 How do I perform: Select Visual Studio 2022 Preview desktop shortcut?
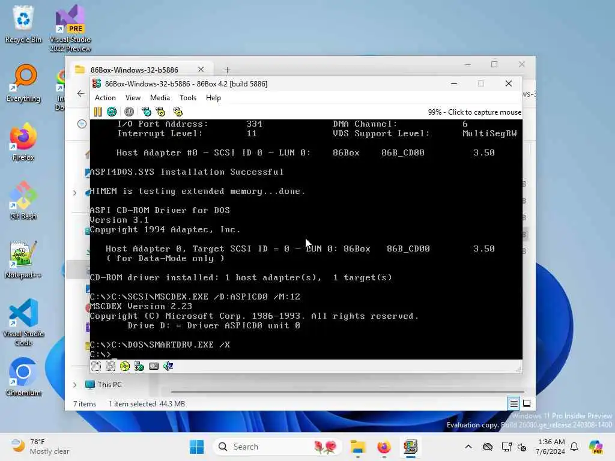pyautogui.click(x=70, y=29)
